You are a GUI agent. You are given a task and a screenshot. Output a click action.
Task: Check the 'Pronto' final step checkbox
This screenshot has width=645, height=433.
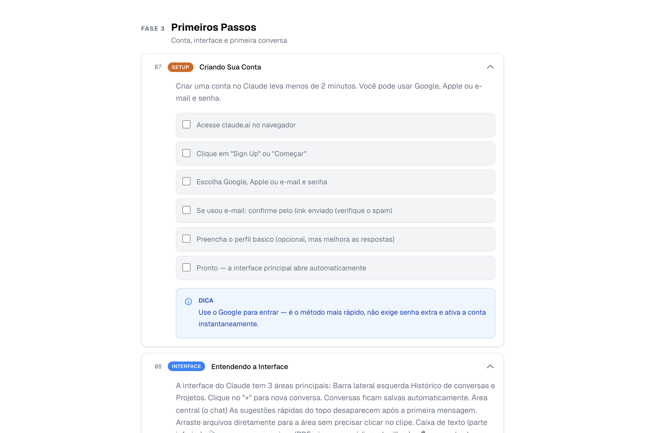point(186,267)
